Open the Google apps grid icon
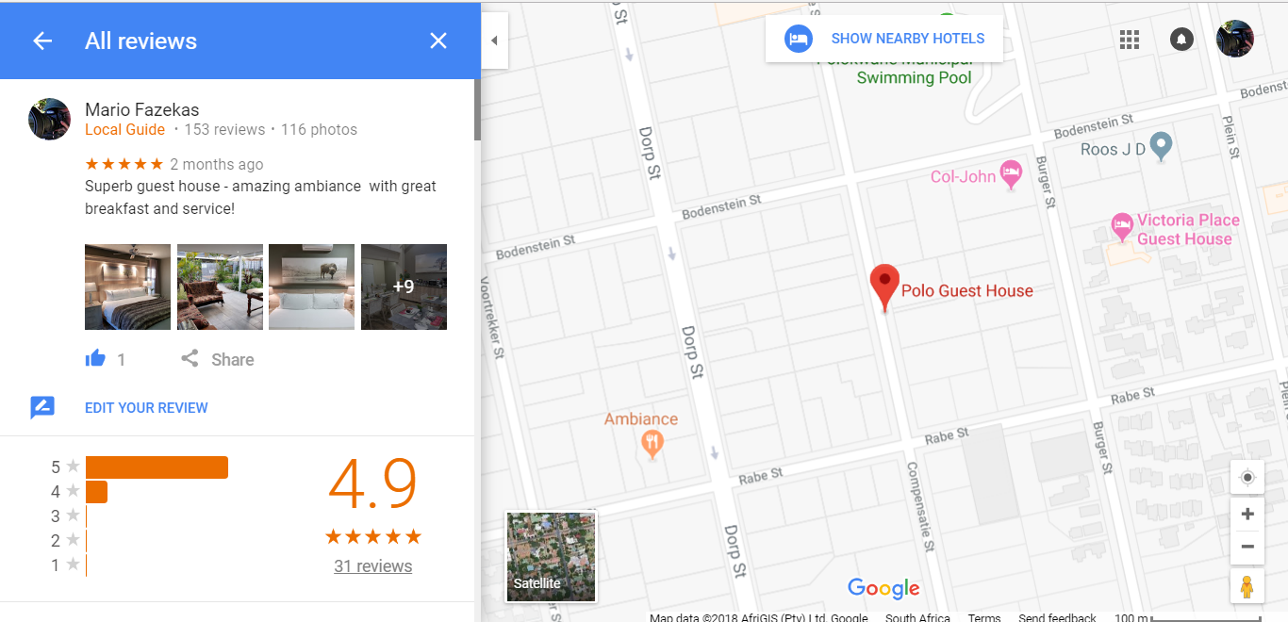1288x622 pixels. 1130,40
